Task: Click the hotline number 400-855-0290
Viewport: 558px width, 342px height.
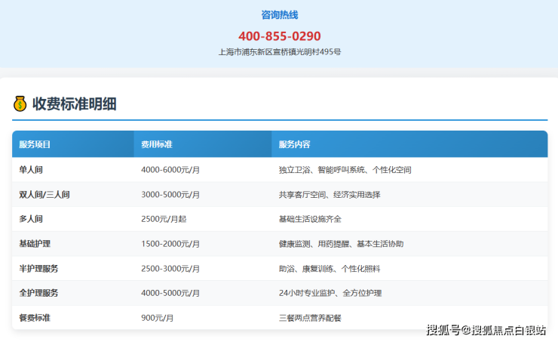Action: [x=280, y=36]
